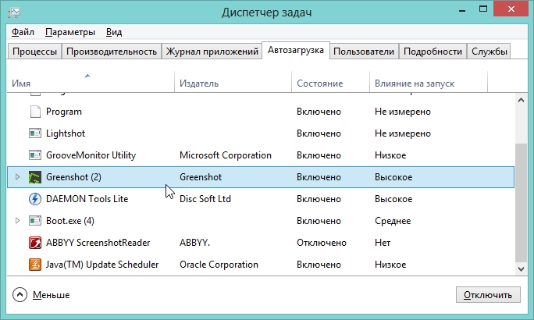This screenshot has width=534, height=320.
Task: Switch to the Пользователи tab
Action: [364, 52]
